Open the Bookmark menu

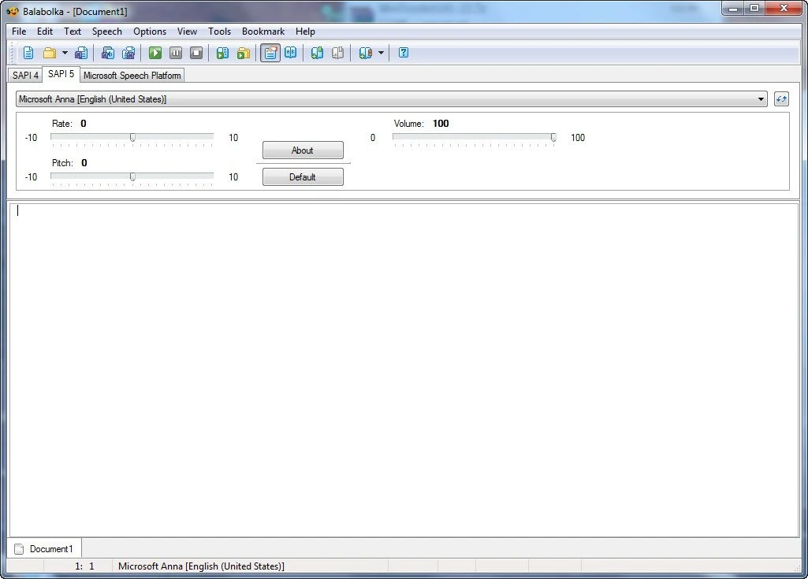[263, 32]
